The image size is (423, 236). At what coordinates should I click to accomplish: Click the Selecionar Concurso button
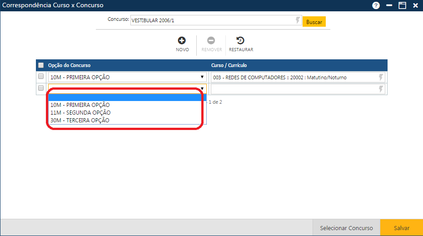pos(346,228)
